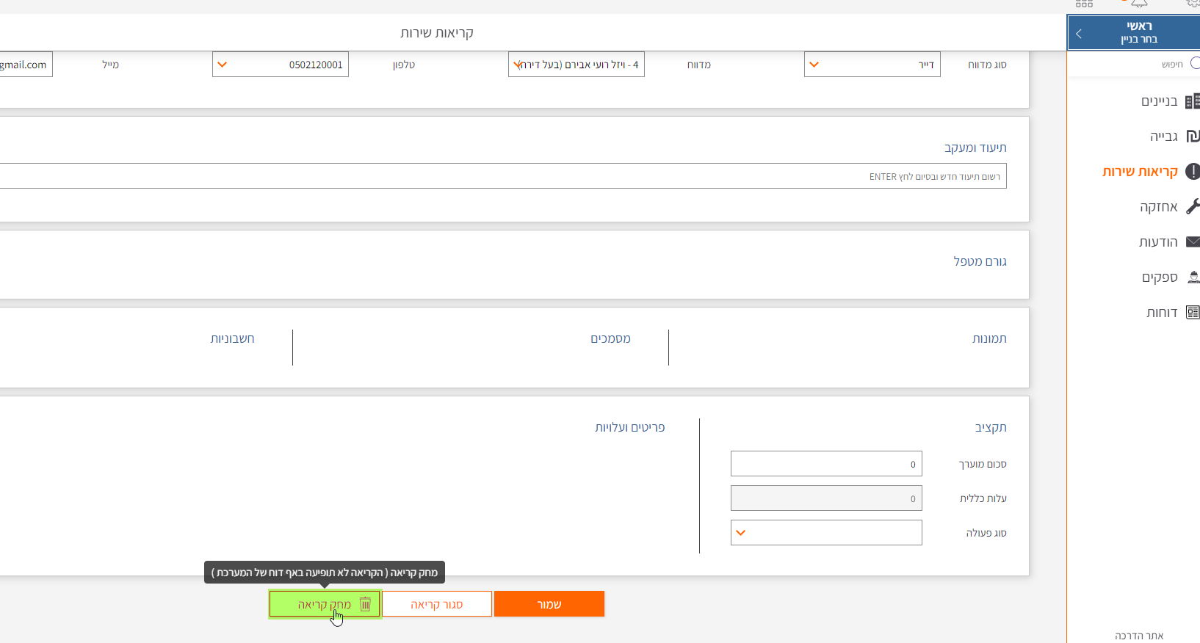Click the trash icon on delete call button

(365, 604)
